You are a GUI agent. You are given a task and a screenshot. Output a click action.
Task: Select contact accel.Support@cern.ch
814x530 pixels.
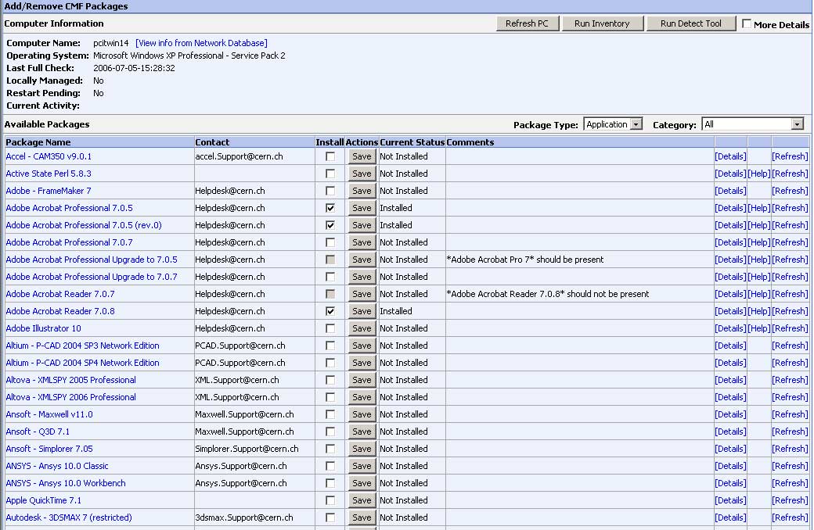(239, 156)
